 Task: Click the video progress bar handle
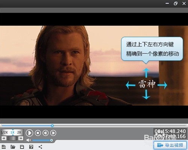click(52, 126)
